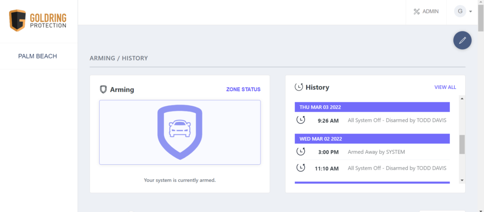
Task: Click the pencil edit floating button
Action: coord(462,40)
